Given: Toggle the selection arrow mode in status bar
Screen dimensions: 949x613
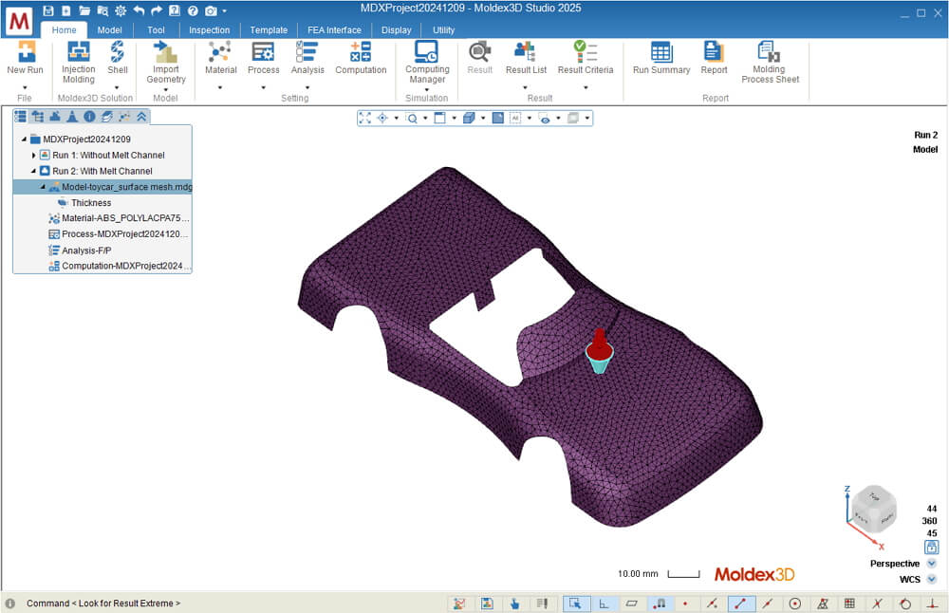Looking at the screenshot, I should (575, 604).
